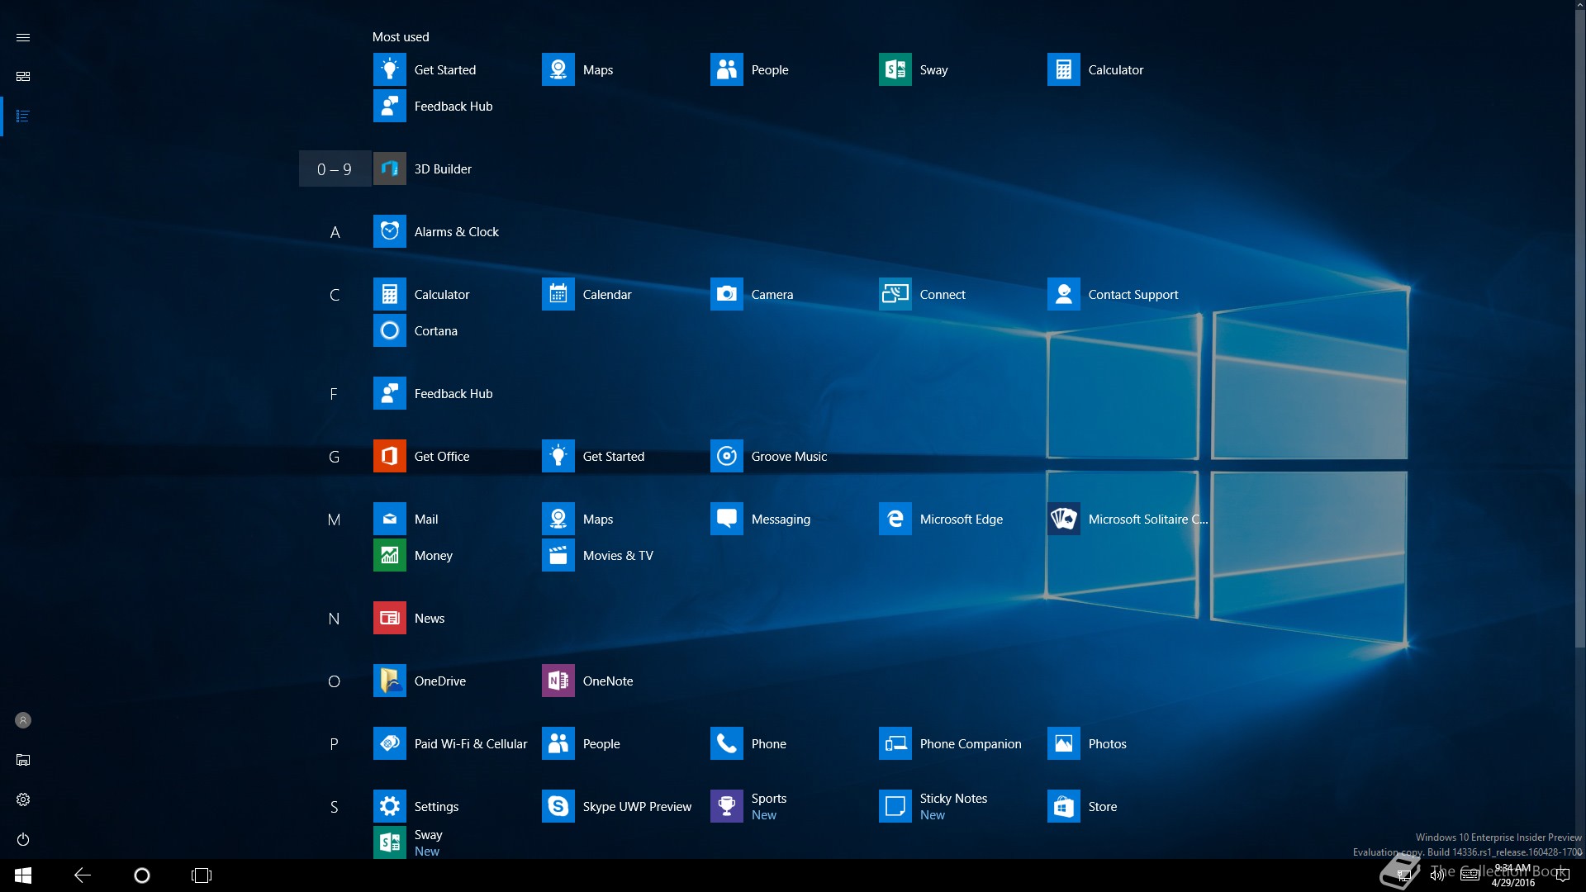Launch the Cortana app icon
Screen dimensions: 1586x892
tap(389, 330)
